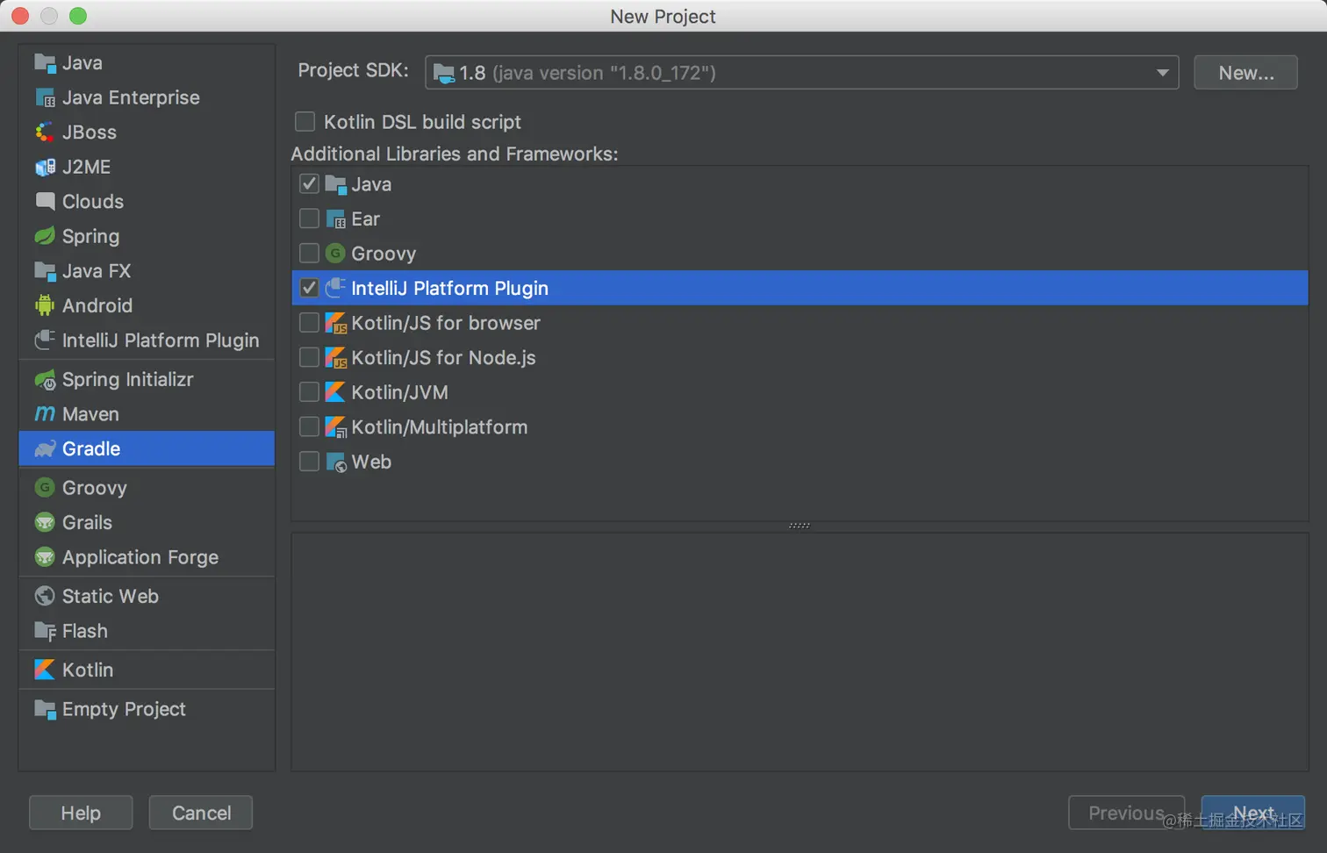Screen dimensions: 1327x853
Task: Uncheck IntelliJ Platform Plugin checkbox
Action: (309, 288)
